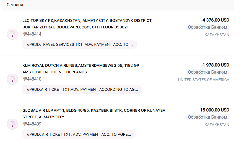The width and height of the screenshot is (247, 152).
Task: Expand GLOBAL AIR ticket payment description chip
Action: (79, 134)
